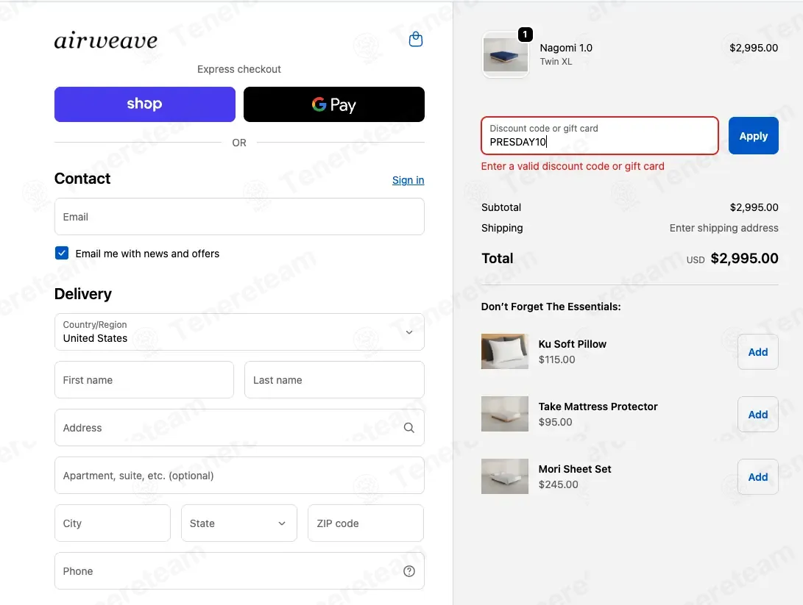This screenshot has width=803, height=605.
Task: Focus the Address input field
Action: [x=239, y=428]
